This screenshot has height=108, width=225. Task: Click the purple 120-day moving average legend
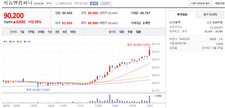(27, 42)
